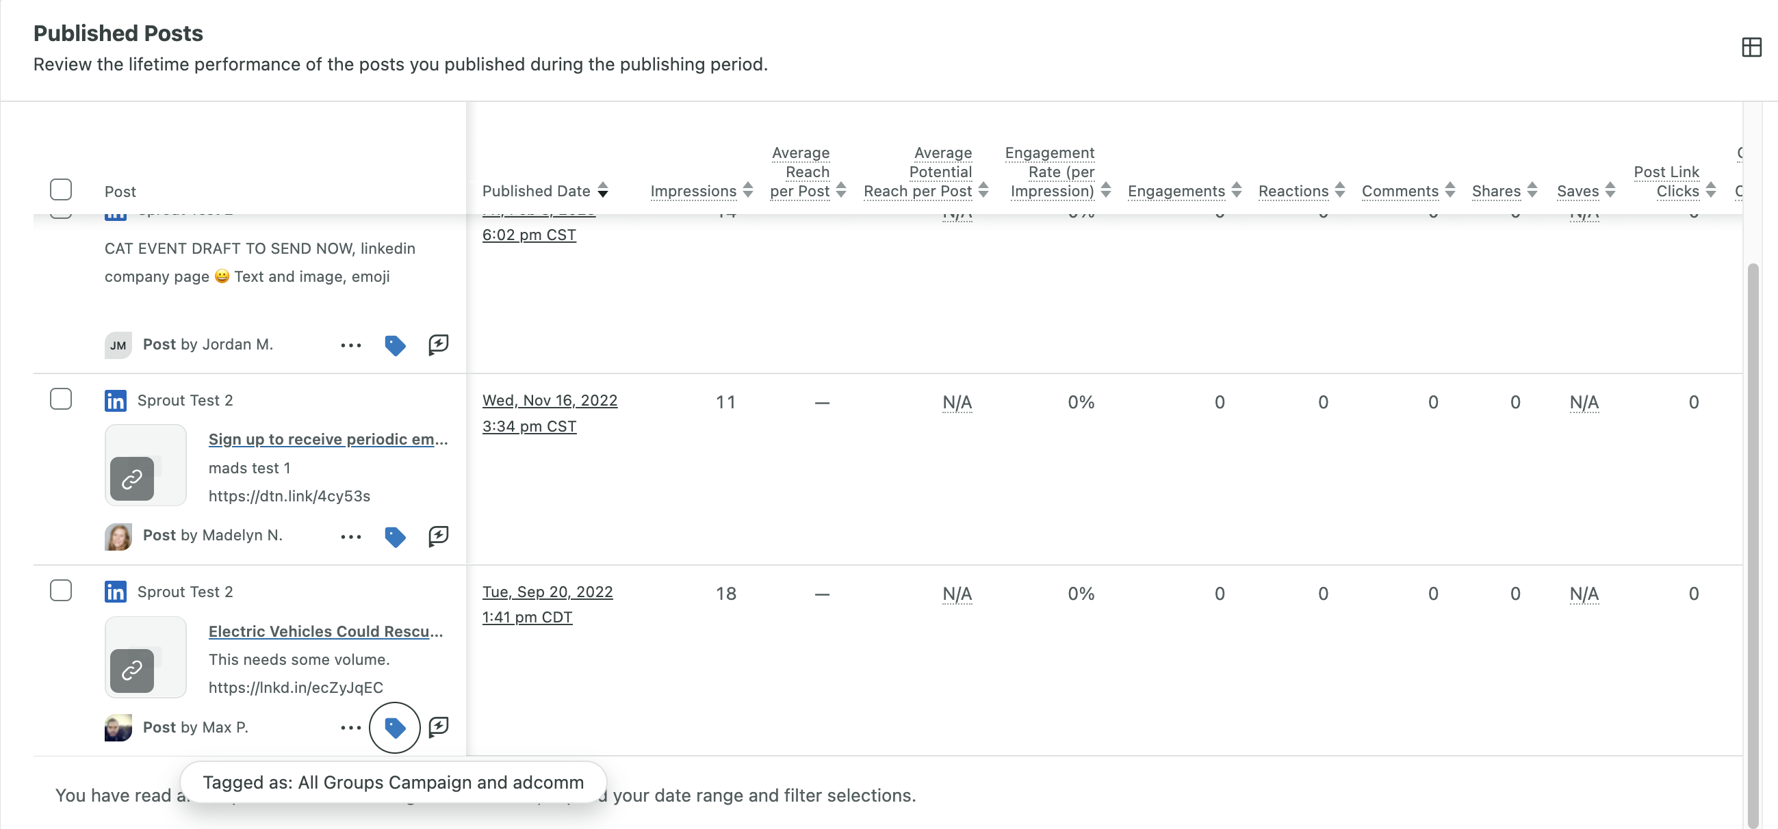Select the tag icon on Max P.'s post
The image size is (1778, 829).
coord(395,727)
